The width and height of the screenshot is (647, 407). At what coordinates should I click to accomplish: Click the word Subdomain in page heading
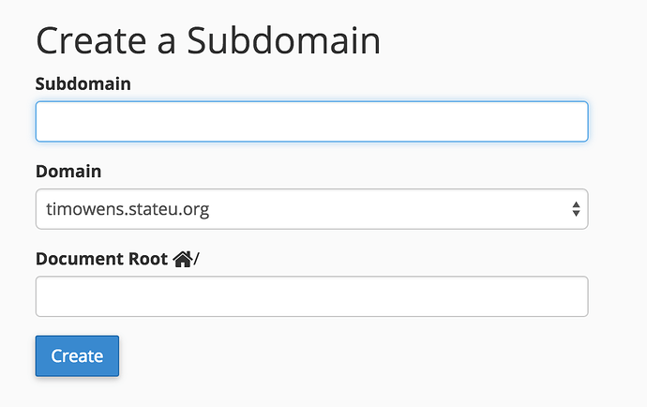pyautogui.click(x=283, y=40)
